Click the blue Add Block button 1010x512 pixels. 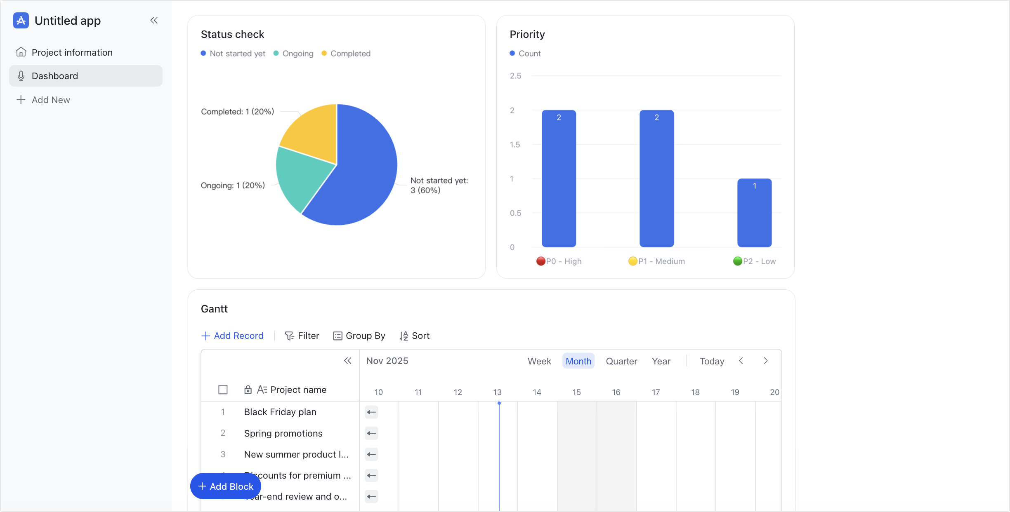click(x=226, y=486)
